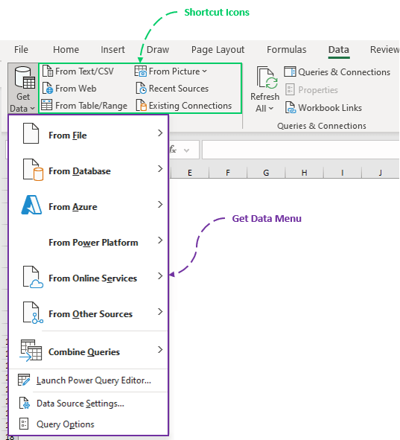Click the Workbook Links icon
The width and height of the screenshot is (400, 440).
[x=291, y=108]
